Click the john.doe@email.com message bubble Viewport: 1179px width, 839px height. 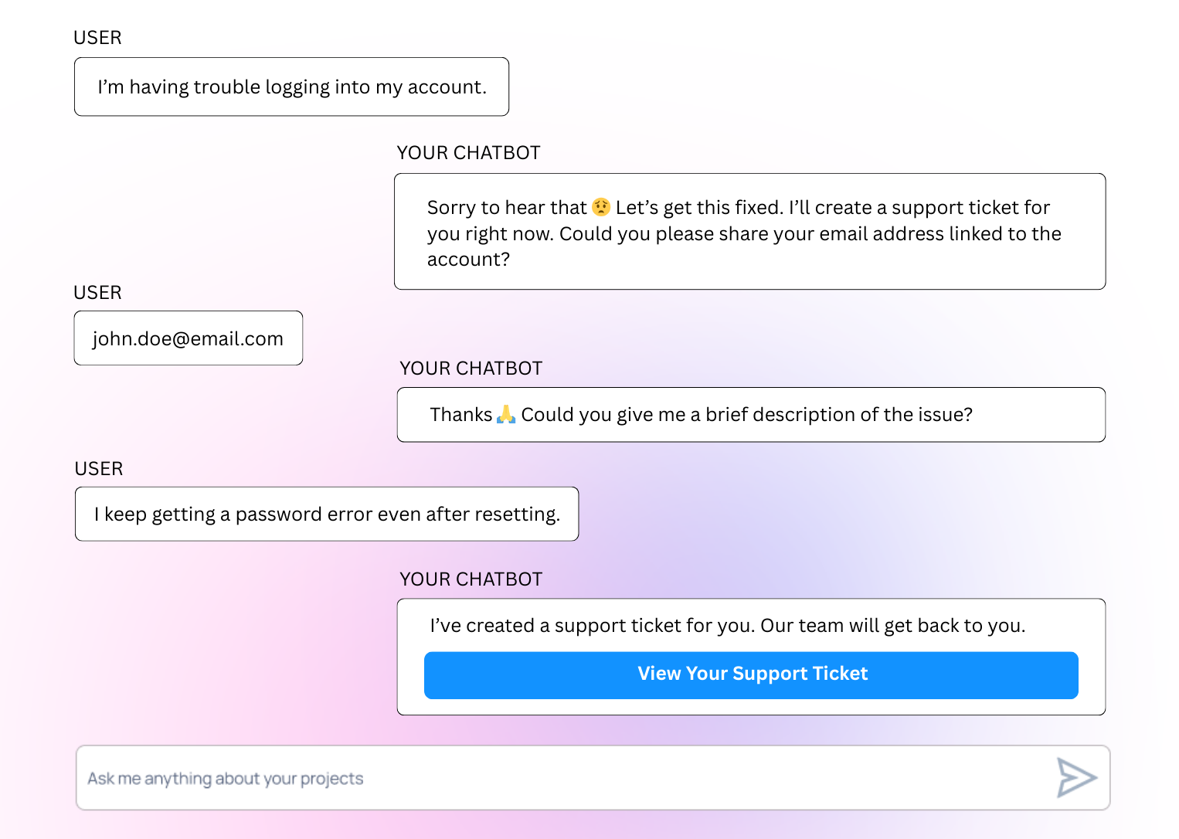pyautogui.click(x=188, y=338)
